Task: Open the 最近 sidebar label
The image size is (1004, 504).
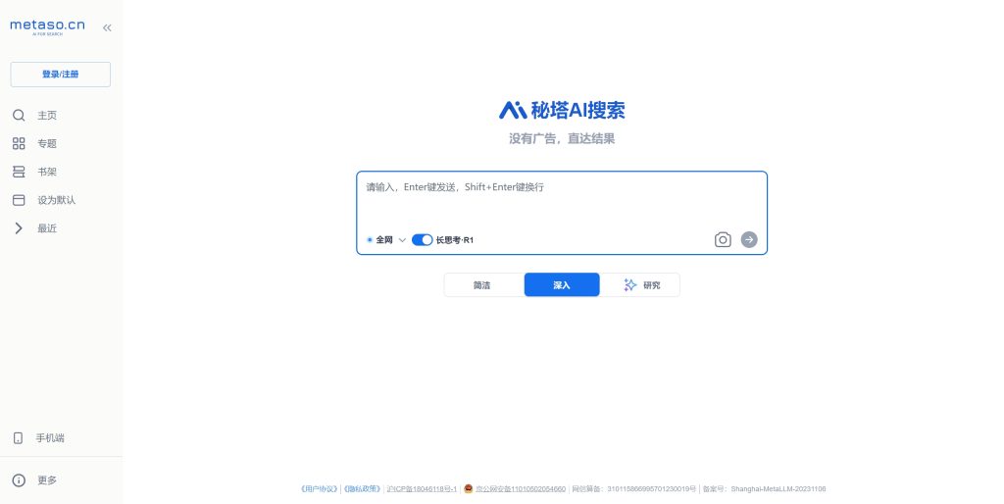Action: pyautogui.click(x=47, y=228)
